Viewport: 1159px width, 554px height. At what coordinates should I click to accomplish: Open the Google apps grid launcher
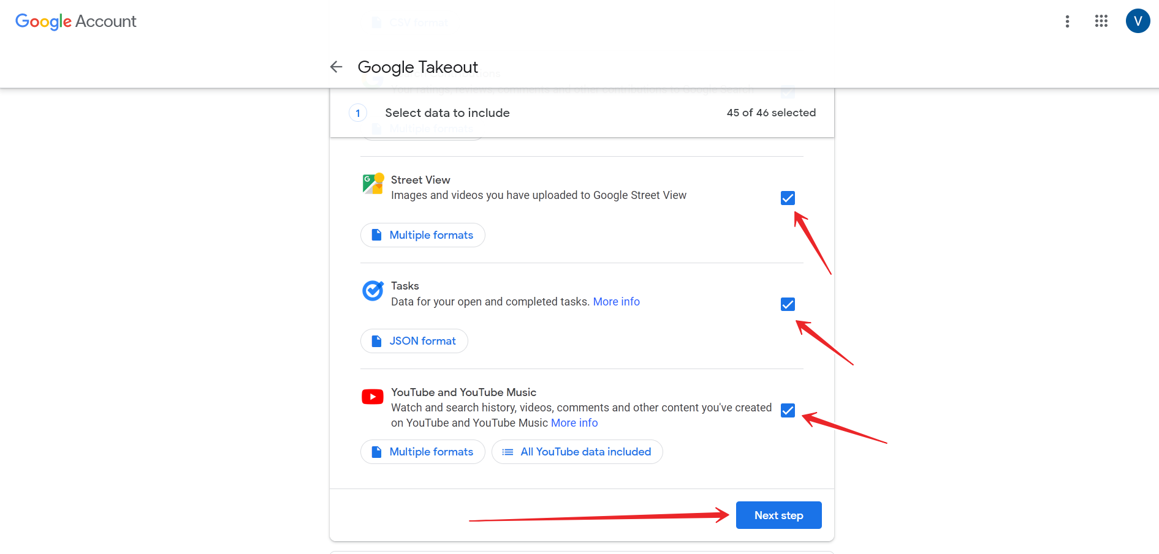(1101, 21)
